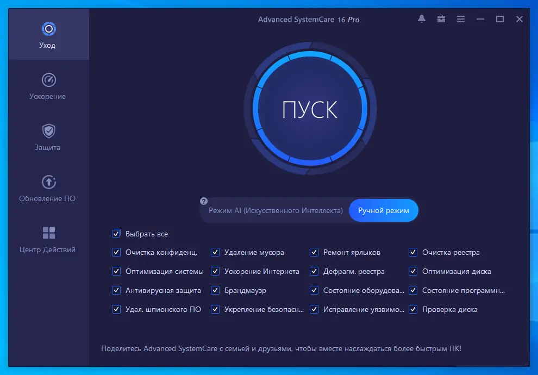Uncheck Ремонт ярлыков option
Screen dimensions: 538x375
314,252
